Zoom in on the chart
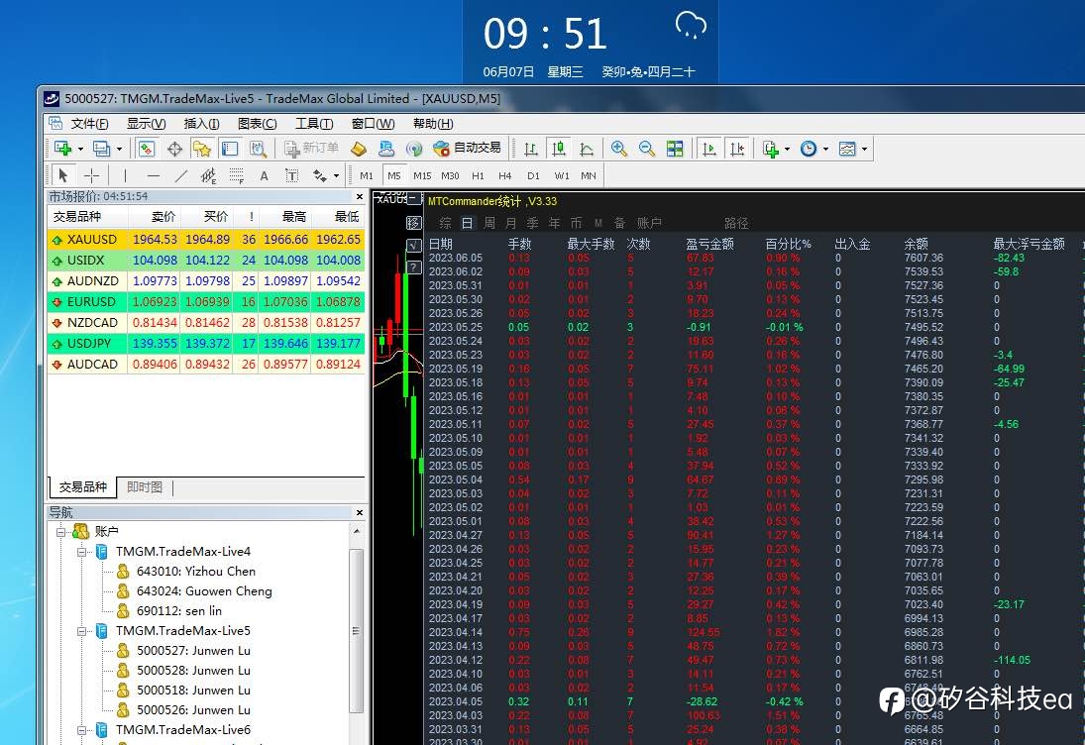Viewport: 1085px width, 745px height. coord(618,148)
